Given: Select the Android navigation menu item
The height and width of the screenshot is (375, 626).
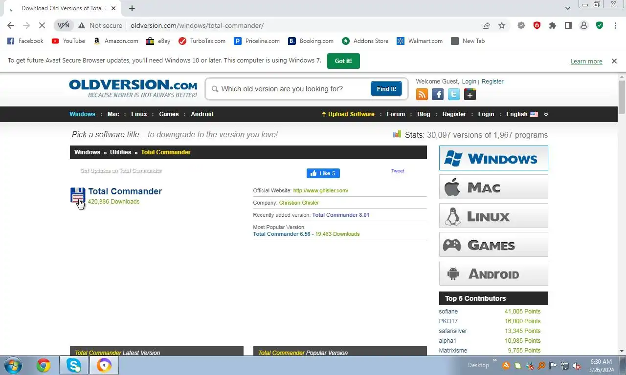Looking at the screenshot, I should click(202, 114).
